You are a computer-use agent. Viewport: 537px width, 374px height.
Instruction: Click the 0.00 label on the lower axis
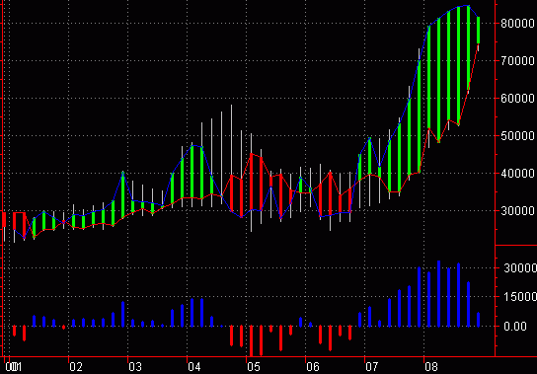(x=515, y=326)
